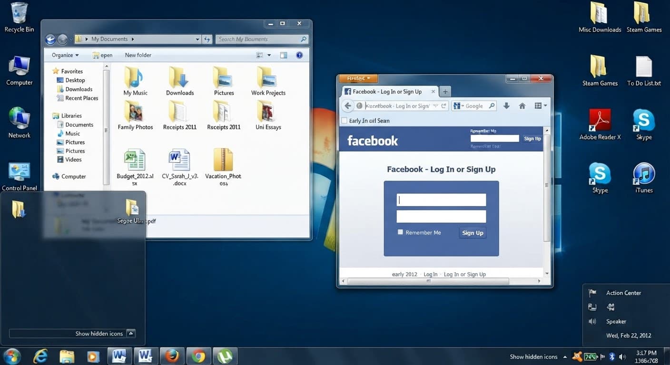The width and height of the screenshot is (670, 365).
Task: Open uTorrent from the taskbar
Action: 225,356
